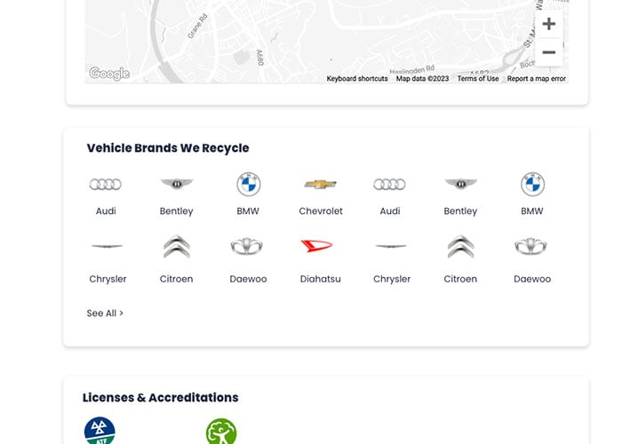This screenshot has width=622, height=444.
Task: Click the Diahatsu brand label
Action: [321, 279]
